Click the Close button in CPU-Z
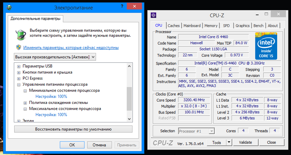The height and width of the screenshot is (155, 291). click(271, 142)
